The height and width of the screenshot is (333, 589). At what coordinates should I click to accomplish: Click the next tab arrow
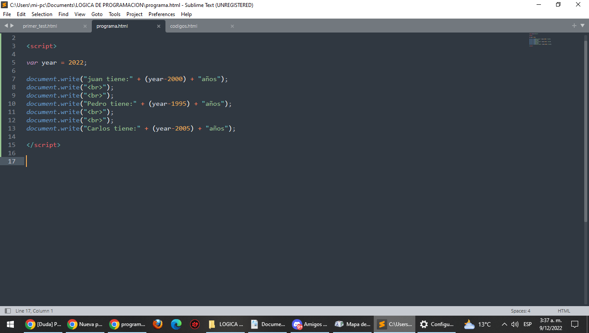click(12, 26)
